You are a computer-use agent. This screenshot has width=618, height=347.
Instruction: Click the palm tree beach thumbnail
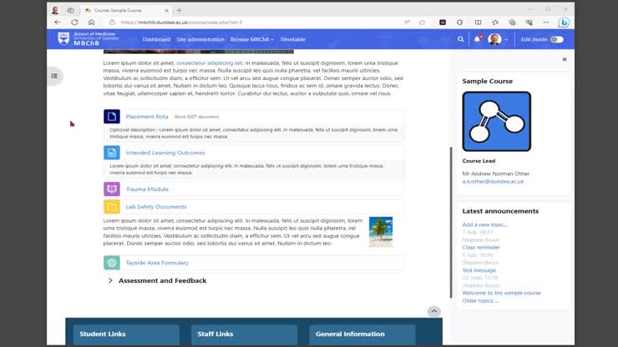[381, 232]
